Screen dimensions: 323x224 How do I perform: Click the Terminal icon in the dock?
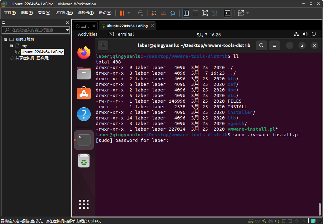click(84, 140)
